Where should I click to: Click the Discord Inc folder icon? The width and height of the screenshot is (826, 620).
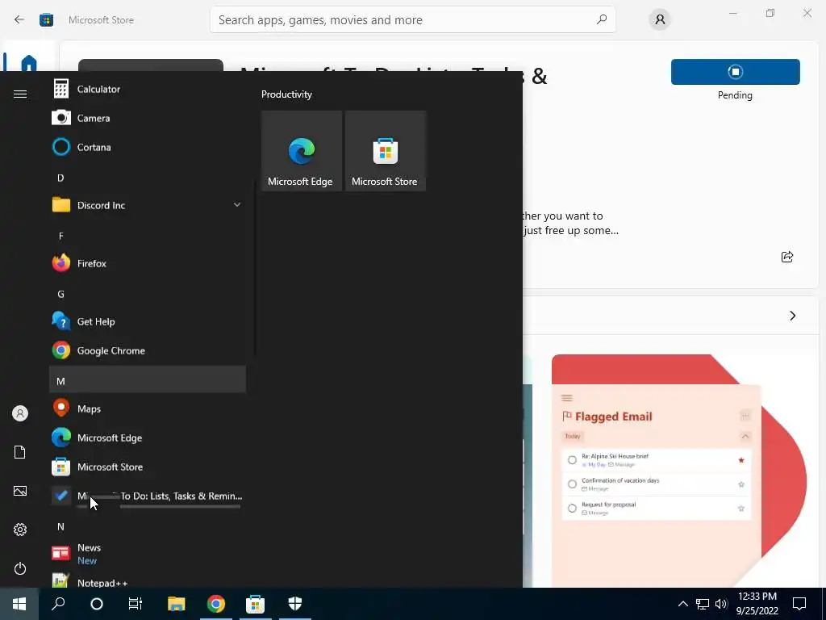point(61,205)
